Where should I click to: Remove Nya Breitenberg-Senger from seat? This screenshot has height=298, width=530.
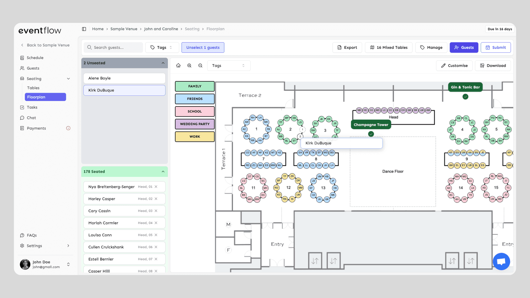tap(156, 187)
